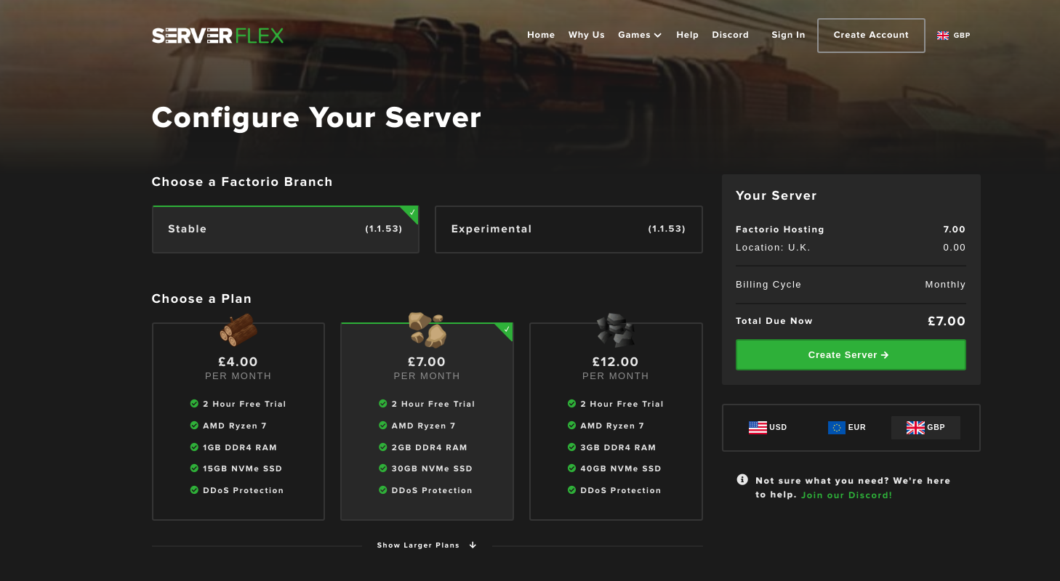Click the ServerFlex logo
This screenshot has width=1060, height=581.
coord(217,36)
